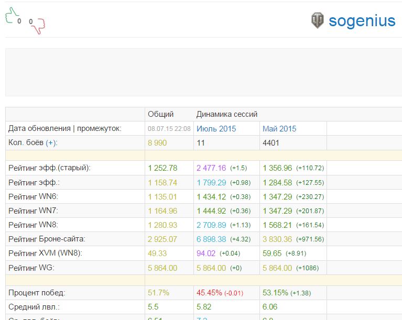Click the red thumbs-down dislike icon
Viewport: 402px width, 320px height.
point(39,26)
